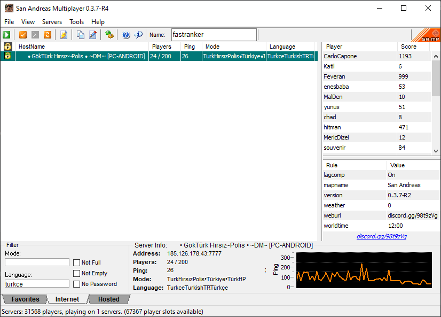
Task: Open the Servers menu
Action: coord(52,22)
